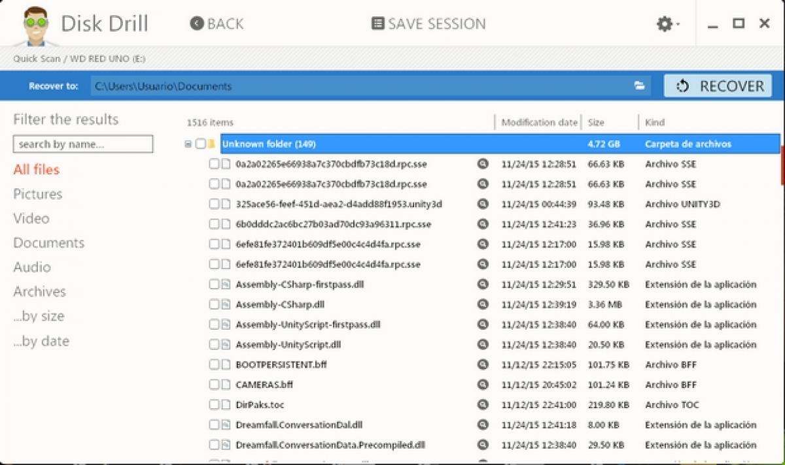The image size is (785, 465).
Task: Preview the DirPaks.toc file with magnifier icon
Action: tap(483, 405)
